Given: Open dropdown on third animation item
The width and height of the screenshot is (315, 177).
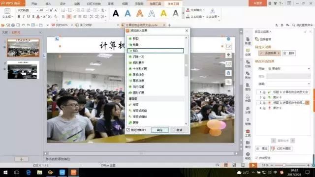Looking at the screenshot, I should [x=307, y=103].
